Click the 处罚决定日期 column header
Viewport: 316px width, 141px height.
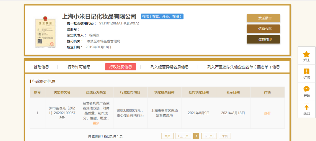[x=199, y=92]
